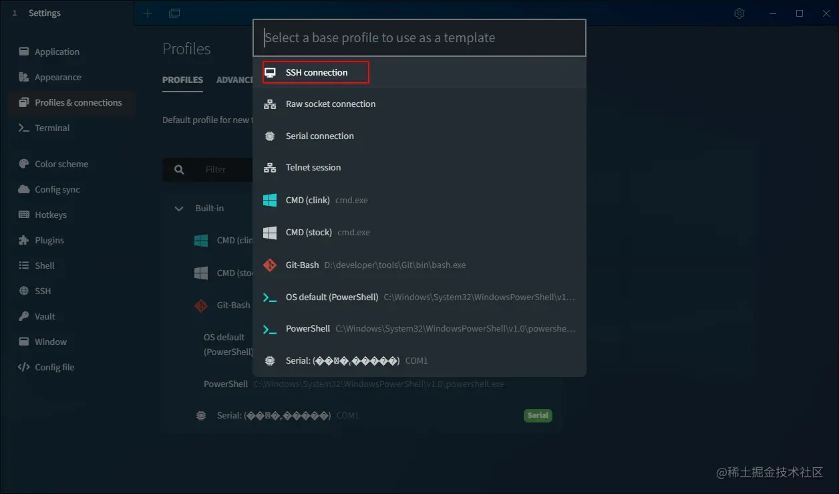Open Vault settings section
Screen dimensions: 839x494
pos(71,316)
